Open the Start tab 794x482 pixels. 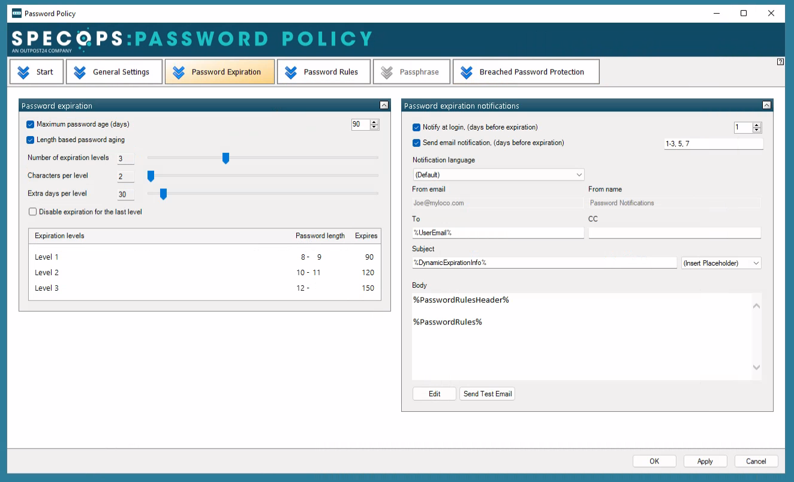click(37, 72)
